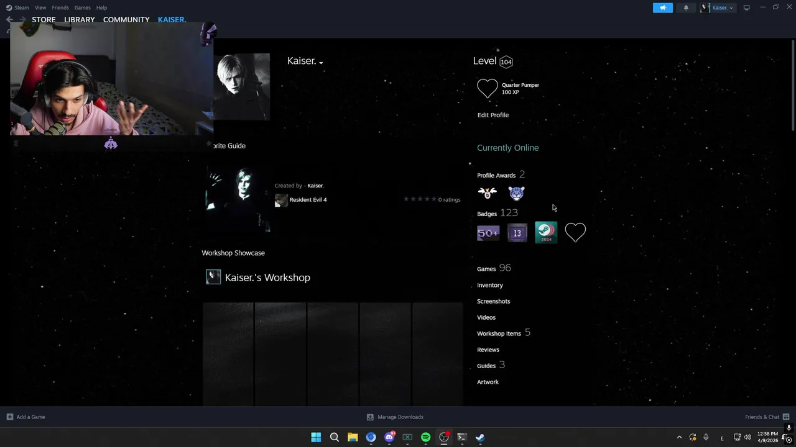Open the Terminal icon in taskbar
The height and width of the screenshot is (447, 796).
tap(462, 437)
